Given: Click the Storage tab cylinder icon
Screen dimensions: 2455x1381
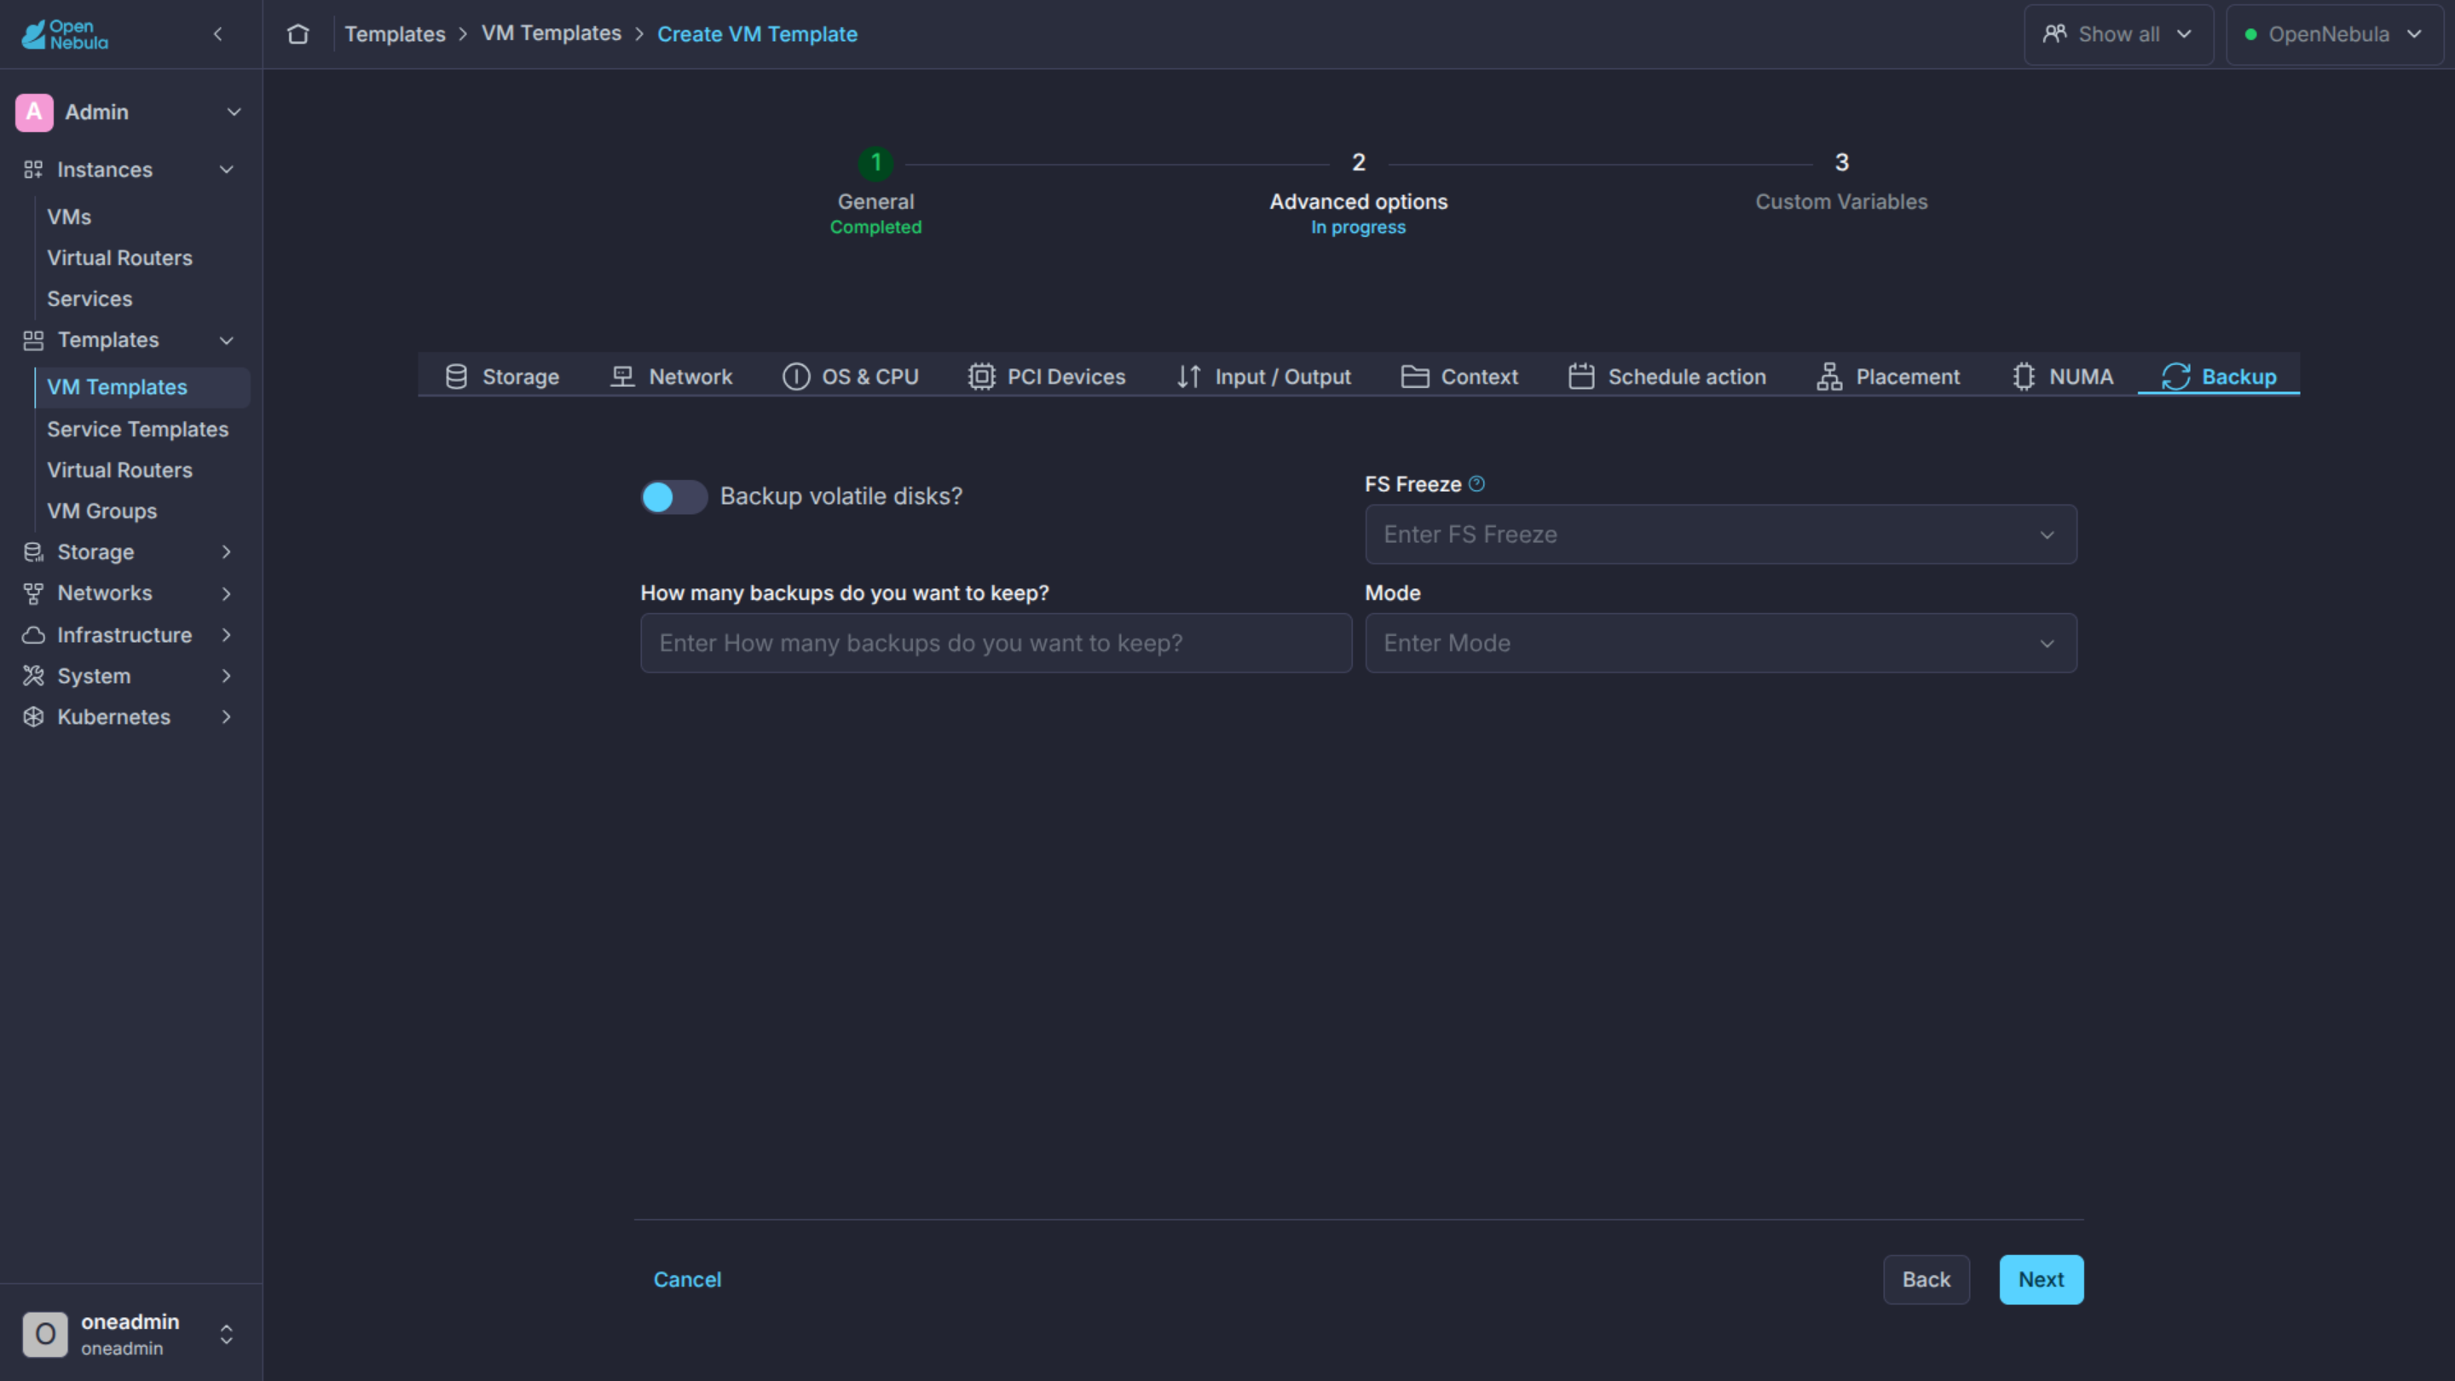Looking at the screenshot, I should click(457, 377).
